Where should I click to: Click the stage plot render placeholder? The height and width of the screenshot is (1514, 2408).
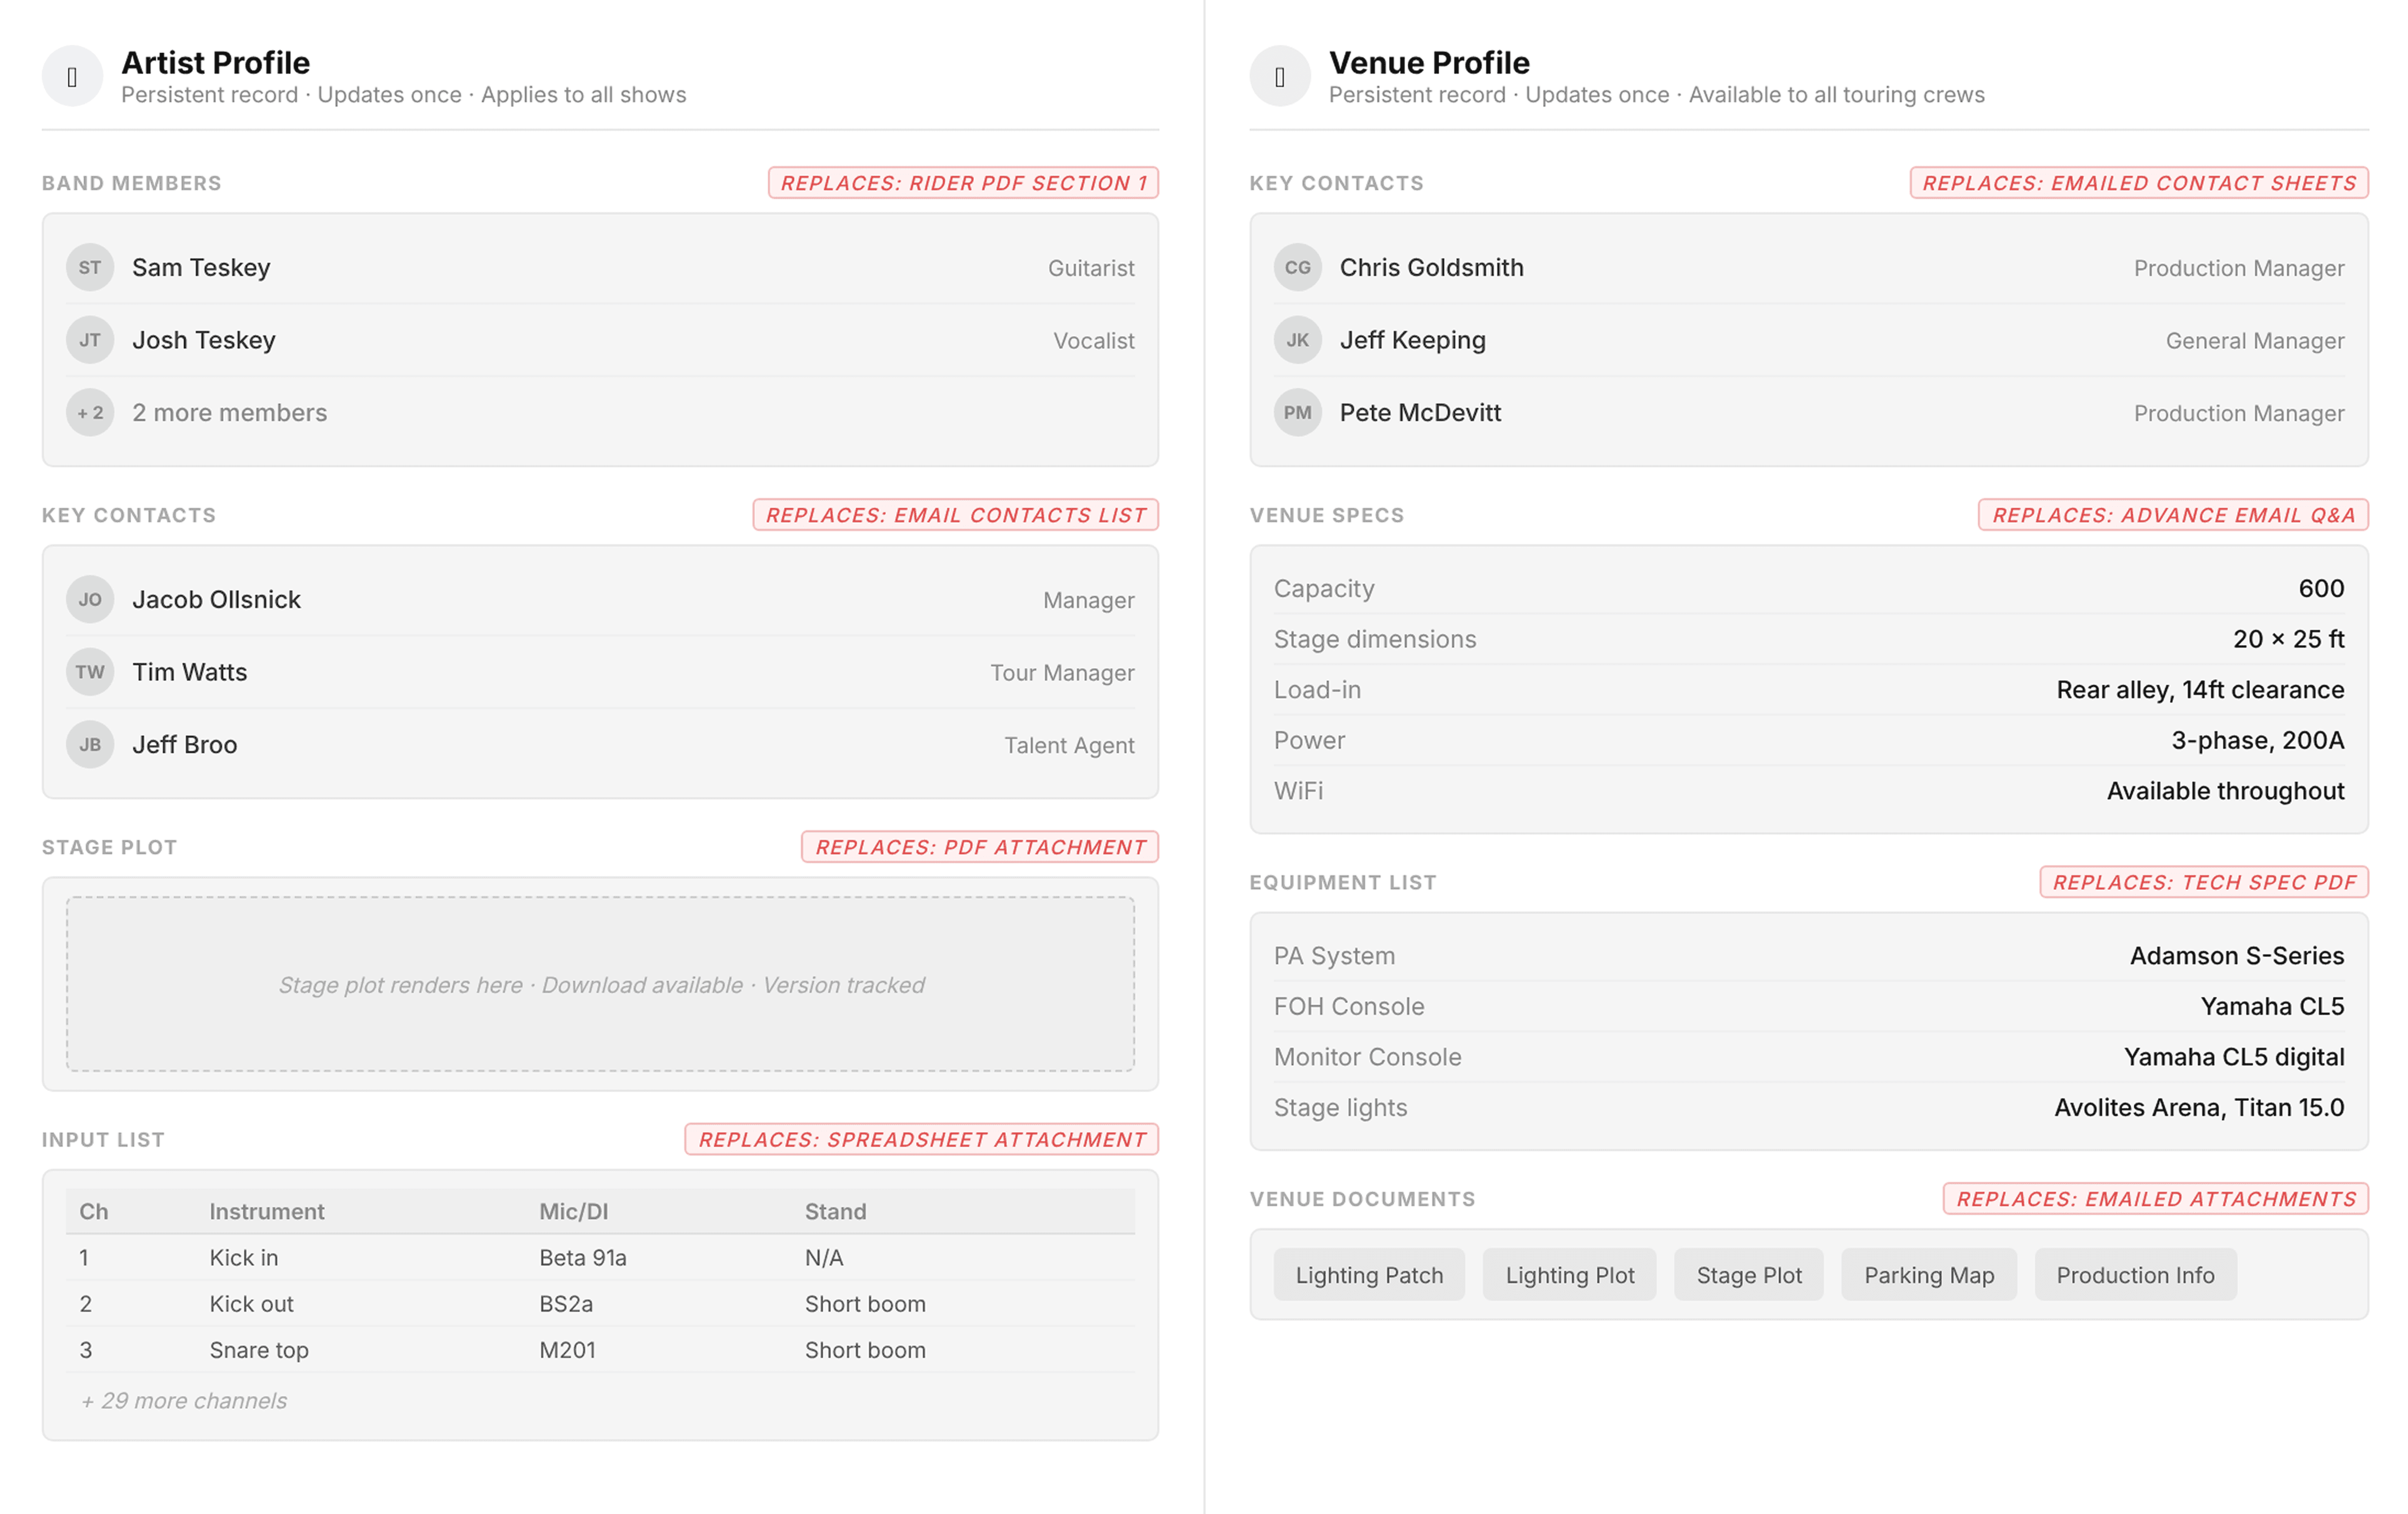click(600, 984)
